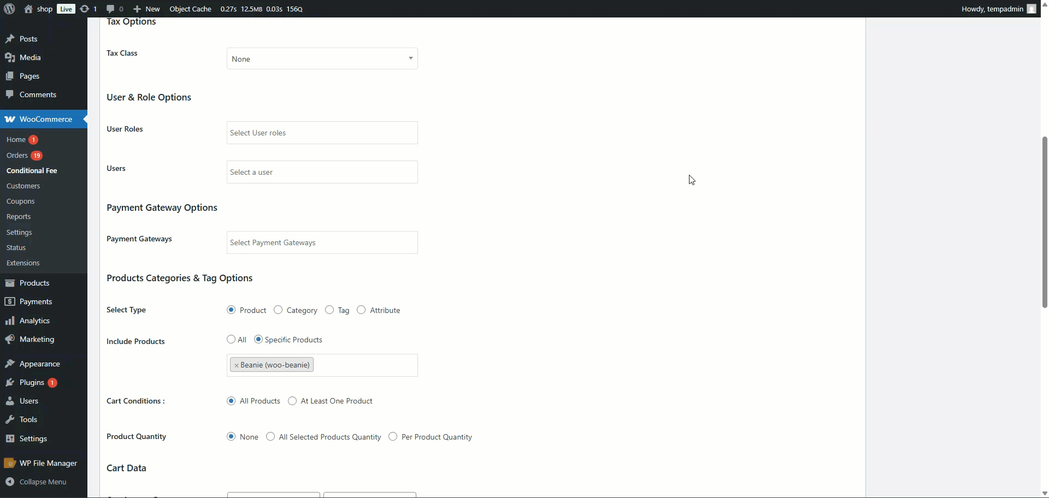Click the Comments icon in sidebar

coord(10,94)
